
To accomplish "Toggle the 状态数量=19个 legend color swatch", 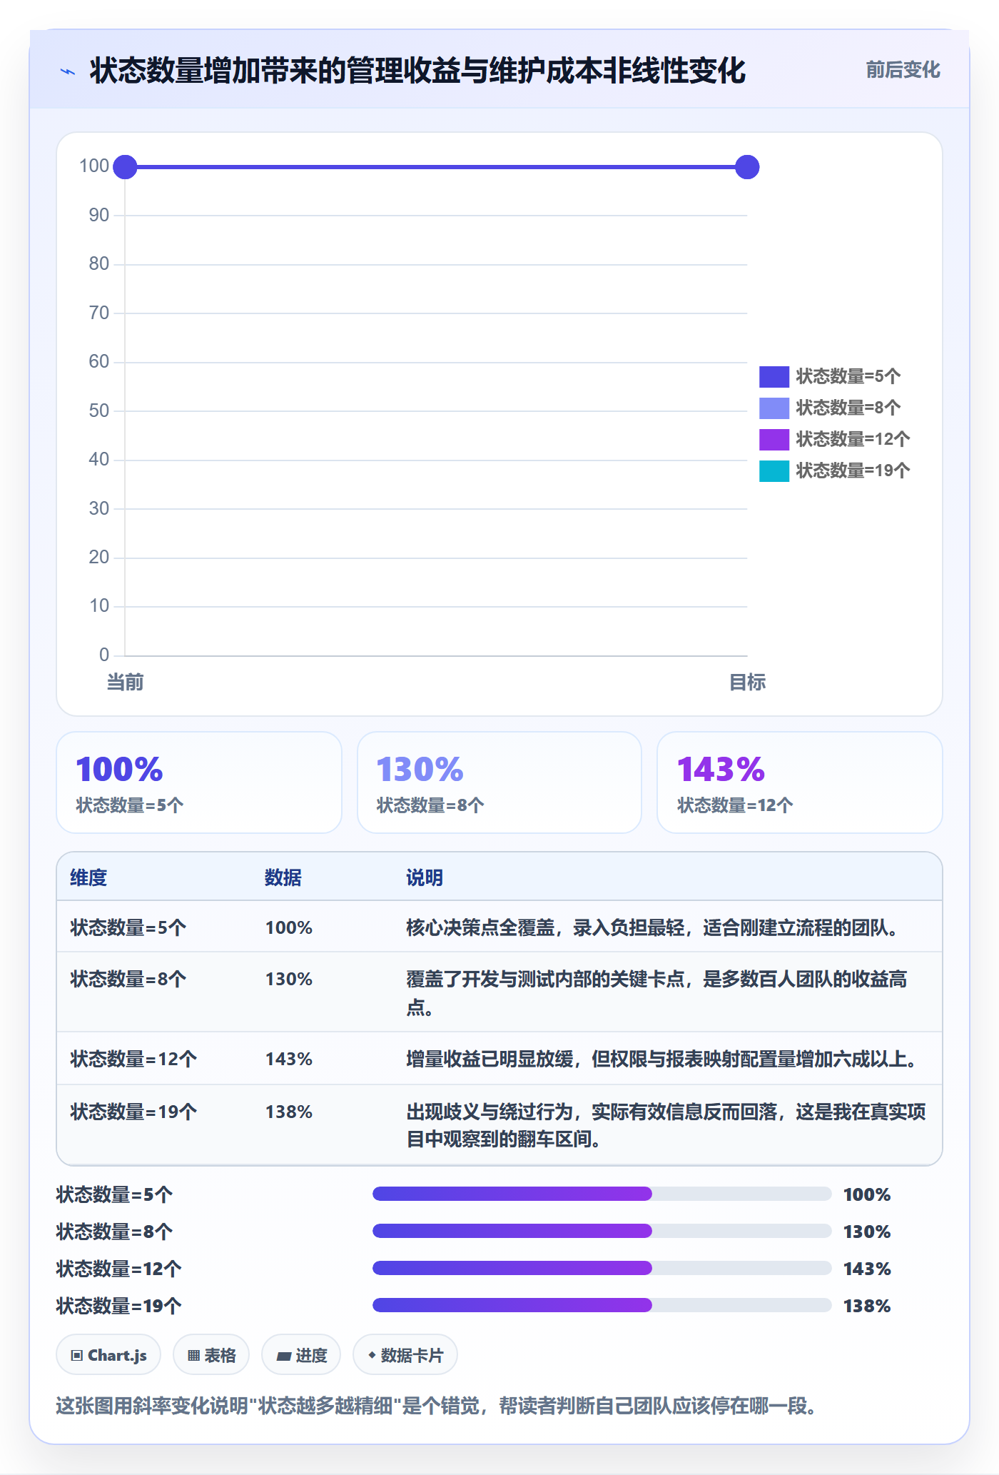I will point(774,470).
